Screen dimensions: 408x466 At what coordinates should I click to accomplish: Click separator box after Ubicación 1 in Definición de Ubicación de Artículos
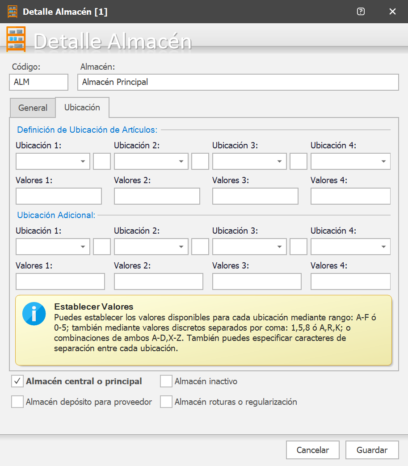tap(102, 161)
